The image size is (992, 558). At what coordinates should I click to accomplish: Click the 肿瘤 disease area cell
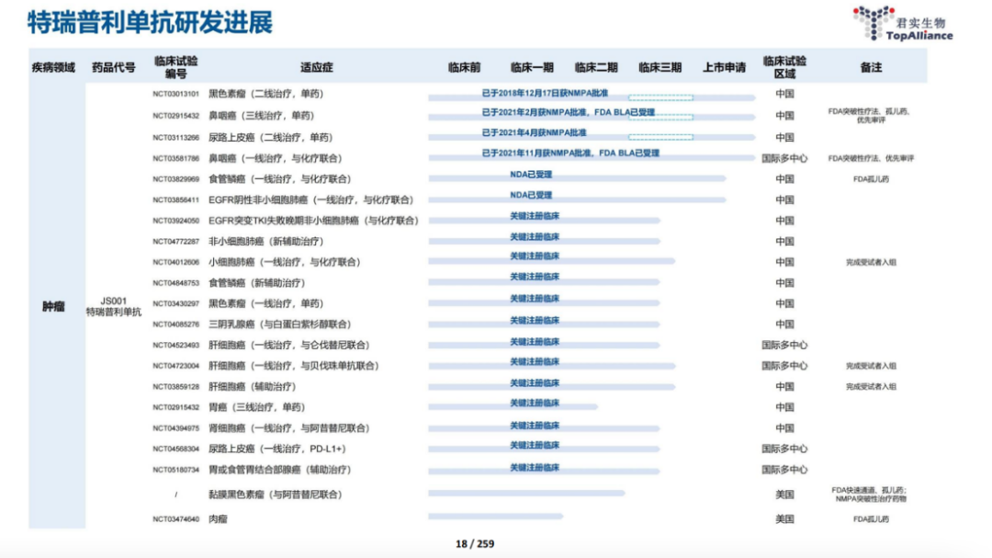pos(53,306)
